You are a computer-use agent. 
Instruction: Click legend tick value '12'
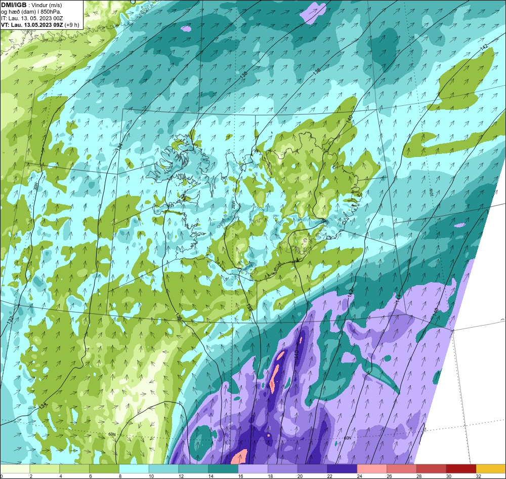[181, 476]
